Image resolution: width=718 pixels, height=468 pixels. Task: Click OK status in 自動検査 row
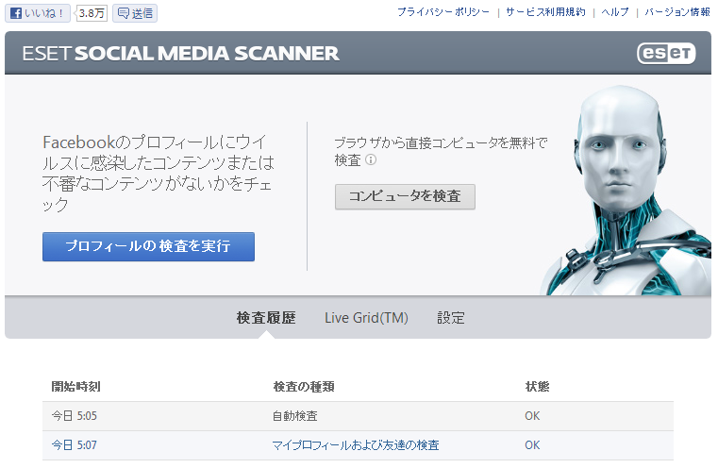pos(532,416)
